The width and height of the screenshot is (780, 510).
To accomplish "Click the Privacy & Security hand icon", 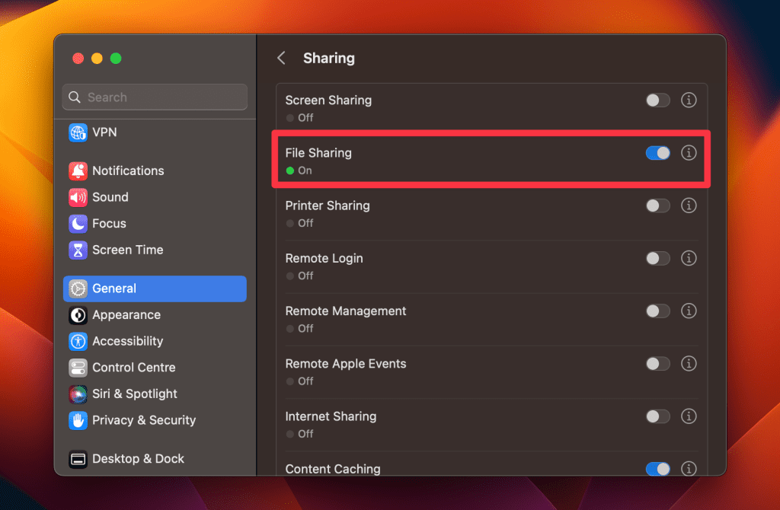I will pyautogui.click(x=78, y=420).
